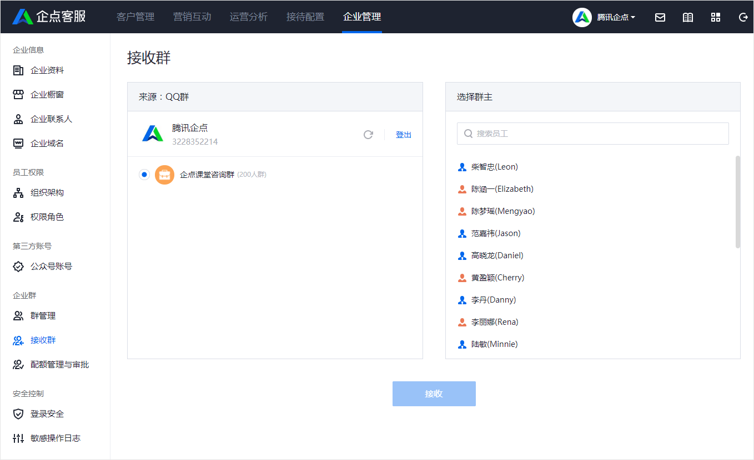Click the 群管理 group icon
This screenshot has width=754, height=460.
point(17,315)
